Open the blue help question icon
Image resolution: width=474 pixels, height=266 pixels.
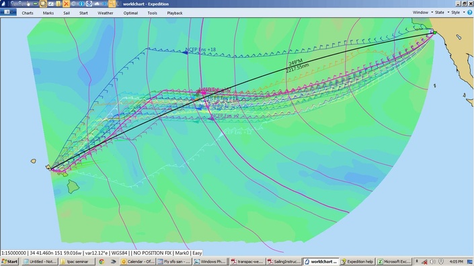469,12
